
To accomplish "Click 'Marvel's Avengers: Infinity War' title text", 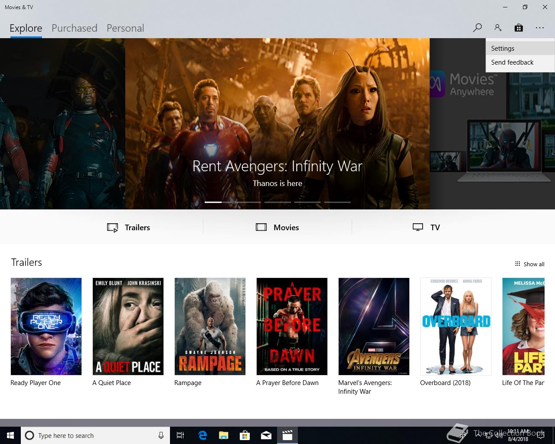I will click(365, 387).
